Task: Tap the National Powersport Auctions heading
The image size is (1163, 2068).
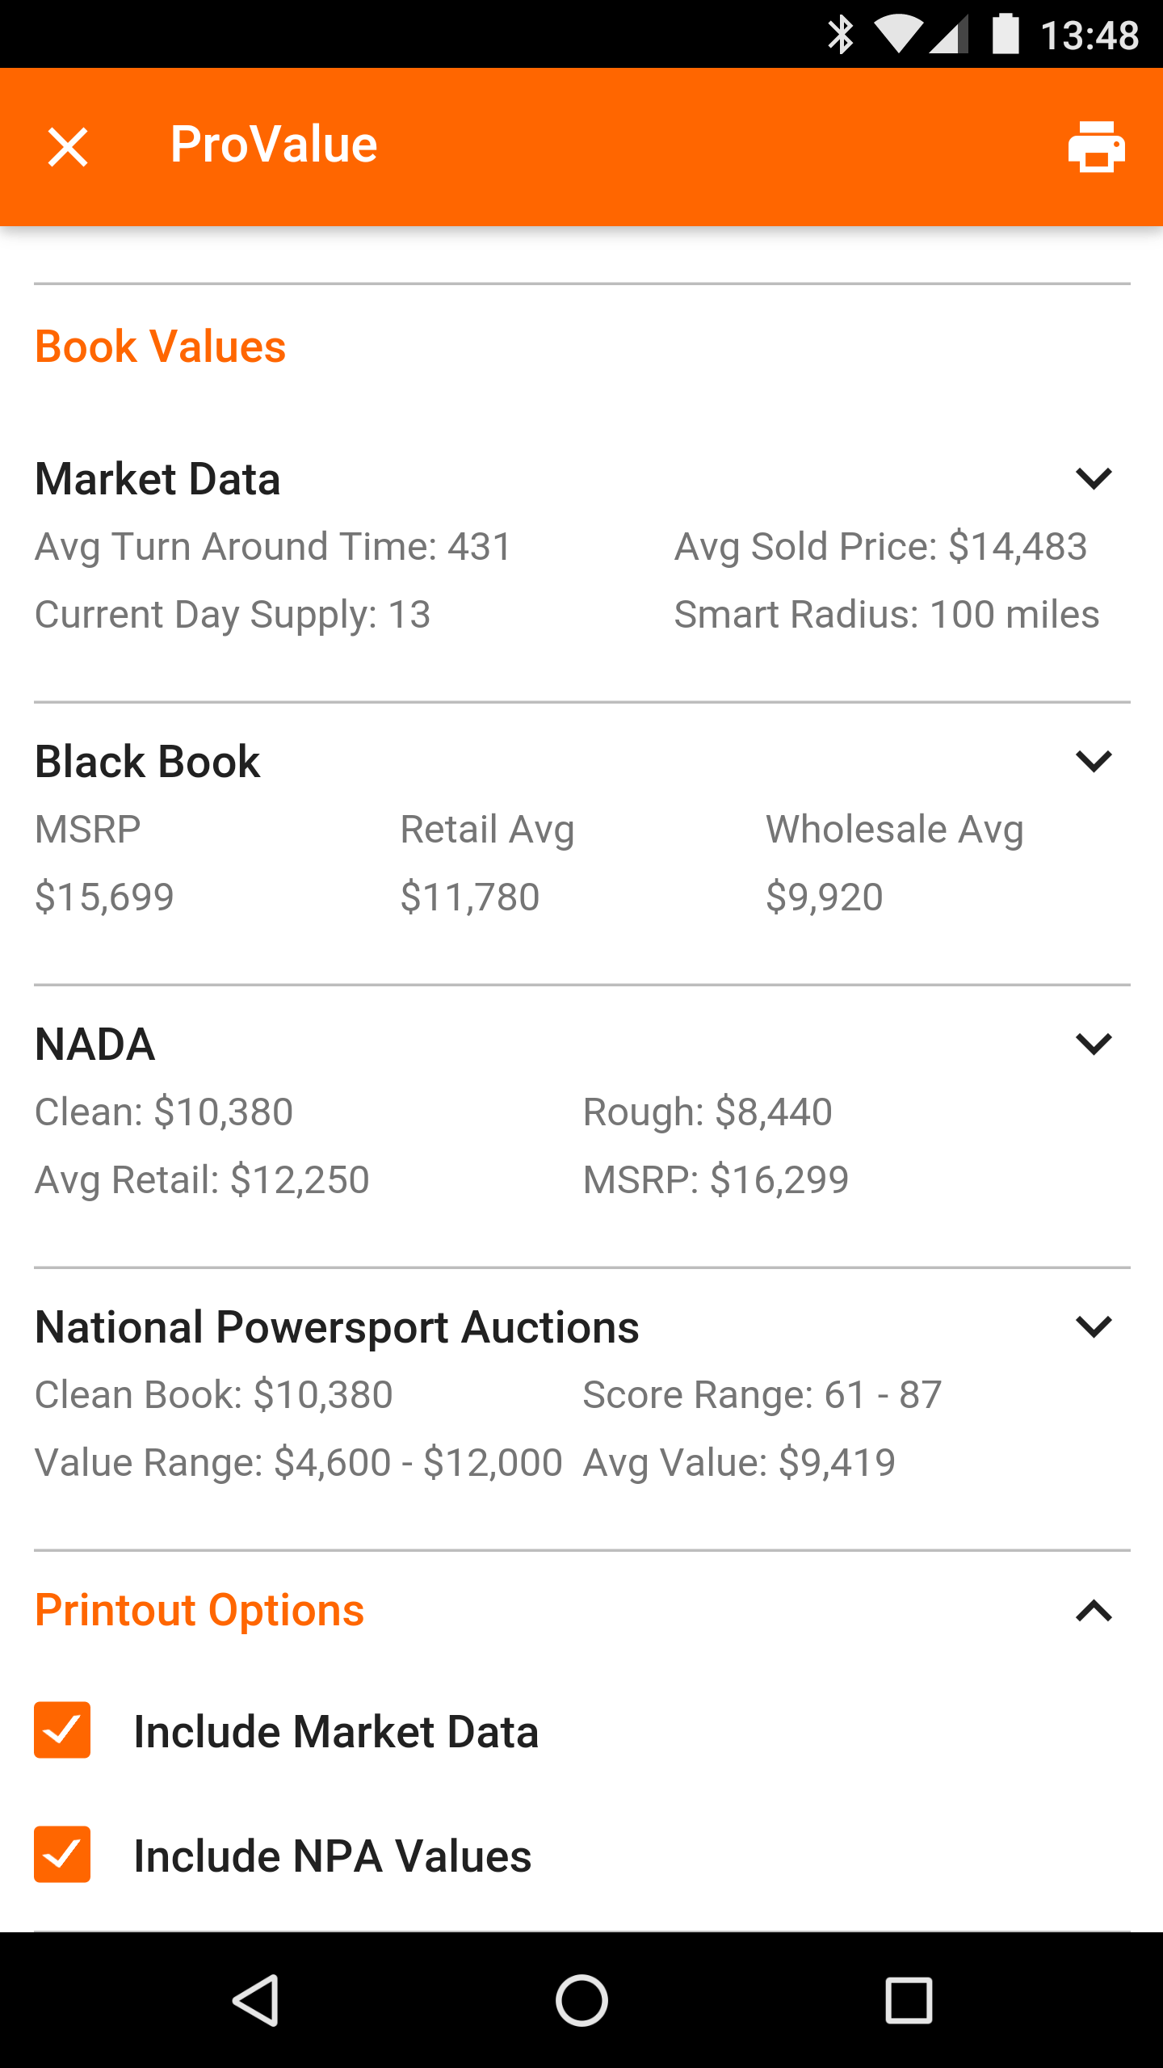Action: (337, 1327)
